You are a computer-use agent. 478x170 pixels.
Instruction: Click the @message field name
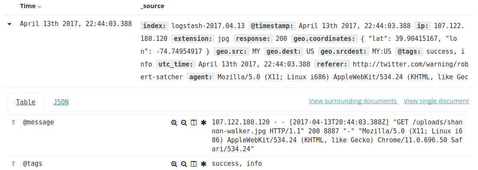click(x=38, y=122)
